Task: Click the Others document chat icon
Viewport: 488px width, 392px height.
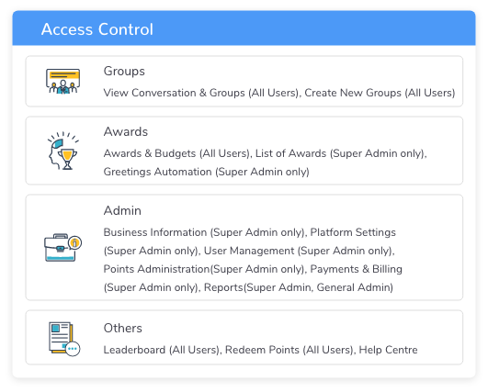Action: tap(64, 339)
